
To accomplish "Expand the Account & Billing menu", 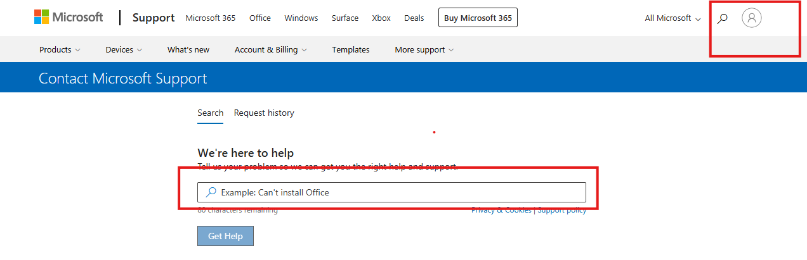I will coord(271,49).
